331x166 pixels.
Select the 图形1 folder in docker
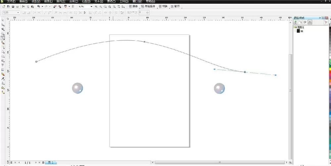pos(299,27)
